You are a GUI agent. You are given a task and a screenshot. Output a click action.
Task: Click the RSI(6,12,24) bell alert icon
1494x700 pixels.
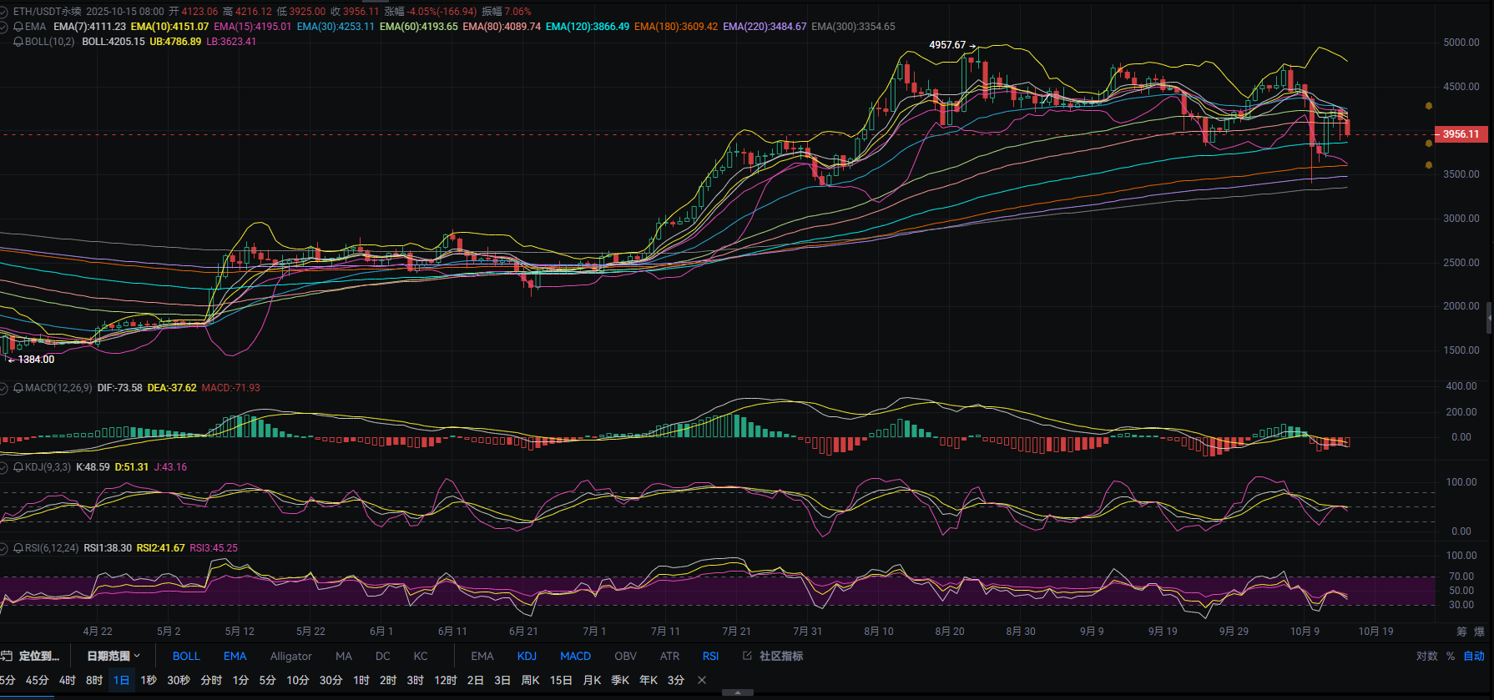18,548
